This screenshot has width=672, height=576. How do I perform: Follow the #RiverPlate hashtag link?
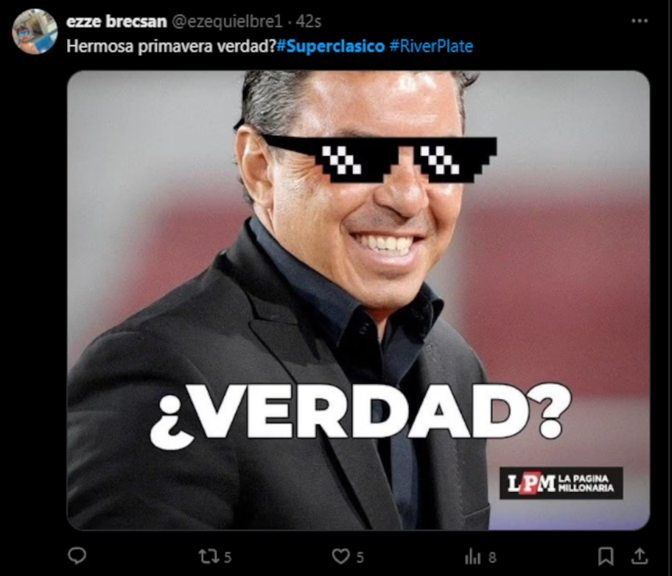[x=431, y=46]
